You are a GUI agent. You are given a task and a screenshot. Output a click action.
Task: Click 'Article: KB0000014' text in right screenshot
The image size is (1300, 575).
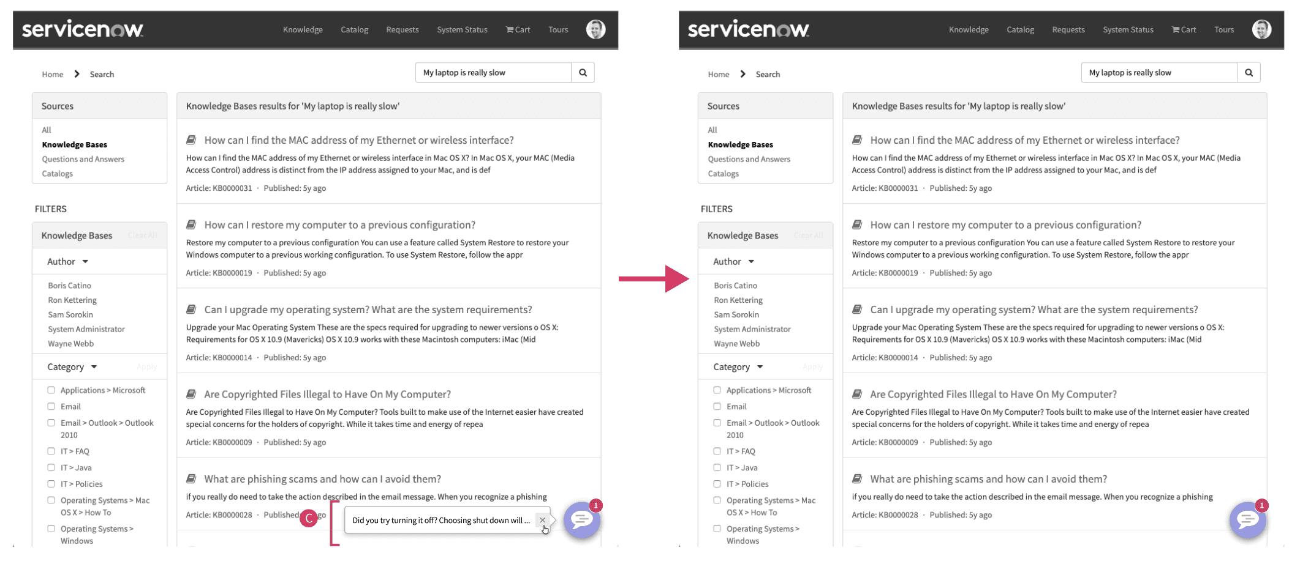tap(885, 358)
